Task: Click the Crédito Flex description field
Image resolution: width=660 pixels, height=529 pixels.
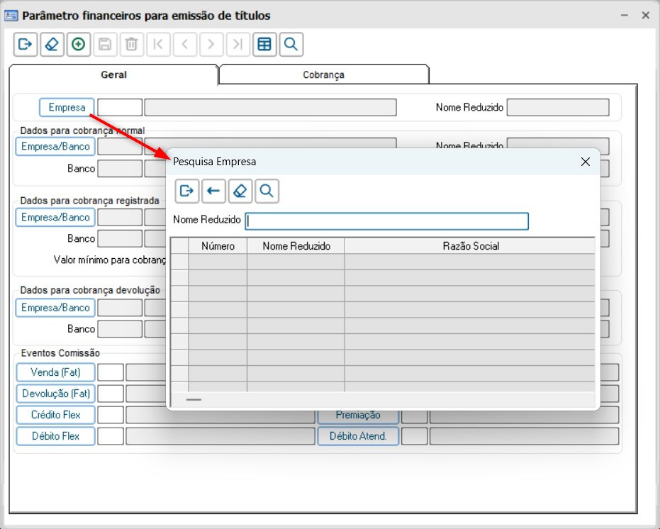Action: pos(220,415)
